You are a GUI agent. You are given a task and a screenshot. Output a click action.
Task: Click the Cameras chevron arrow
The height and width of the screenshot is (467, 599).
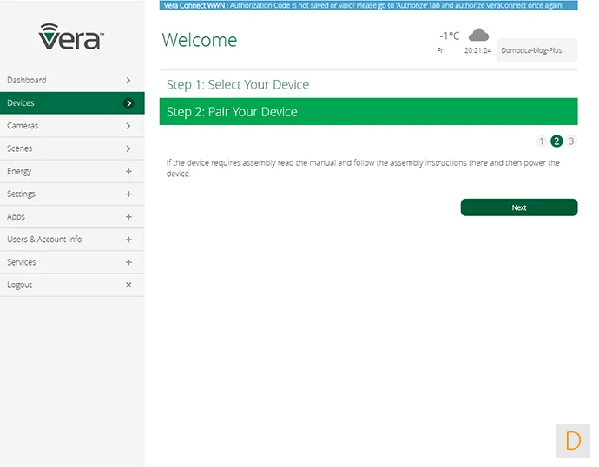point(128,126)
